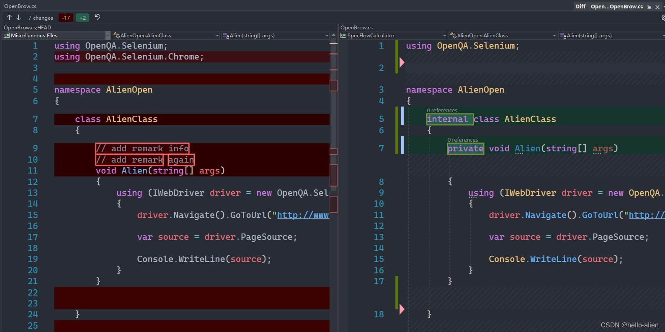Go to the previous difference arrow
This screenshot has height=332, width=665.
(x=9, y=18)
